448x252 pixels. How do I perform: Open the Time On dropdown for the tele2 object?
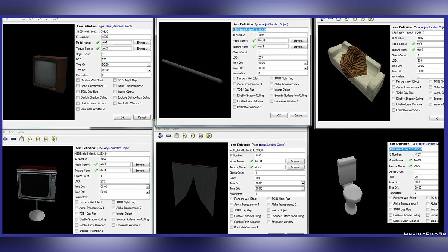(x=147, y=187)
